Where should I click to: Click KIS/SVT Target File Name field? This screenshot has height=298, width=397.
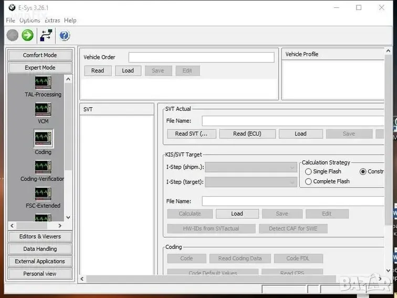[x=293, y=201]
